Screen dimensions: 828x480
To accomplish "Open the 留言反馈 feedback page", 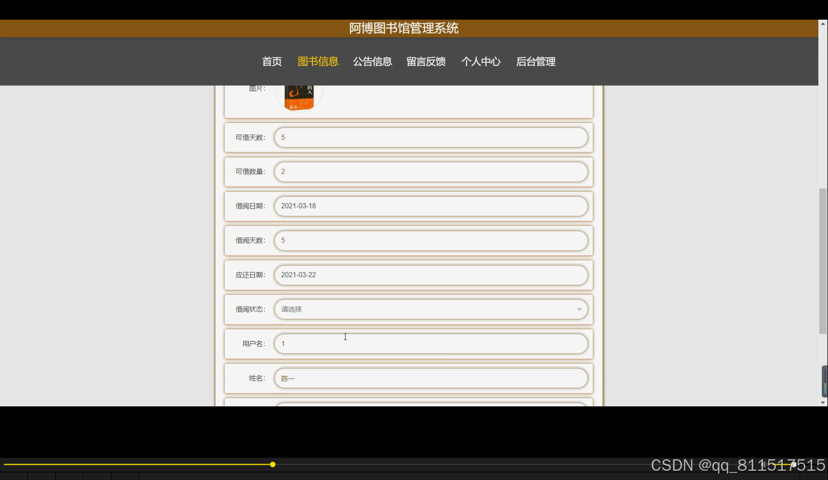I will [x=426, y=62].
